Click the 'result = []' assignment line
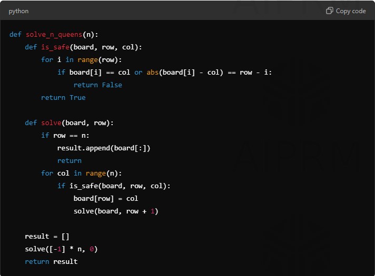This screenshot has width=375, height=276. pos(47,237)
